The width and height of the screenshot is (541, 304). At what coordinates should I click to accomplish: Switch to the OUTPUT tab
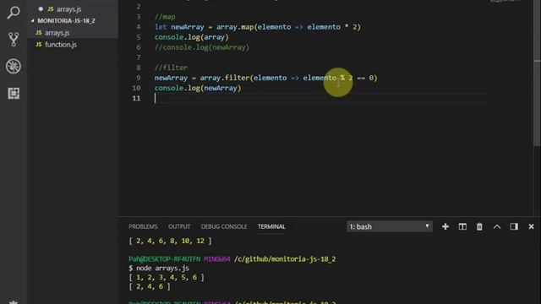point(179,226)
